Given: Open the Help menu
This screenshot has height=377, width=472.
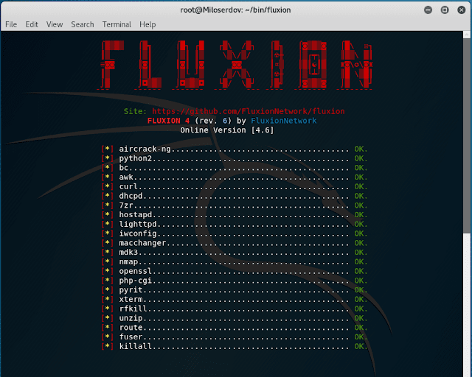Looking at the screenshot, I should click(x=147, y=24).
